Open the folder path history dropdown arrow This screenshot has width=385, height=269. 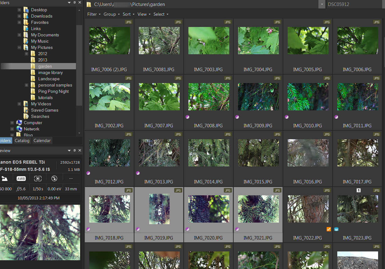click(322, 4)
